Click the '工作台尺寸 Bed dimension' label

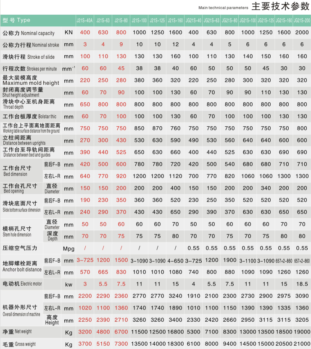click(x=17, y=171)
